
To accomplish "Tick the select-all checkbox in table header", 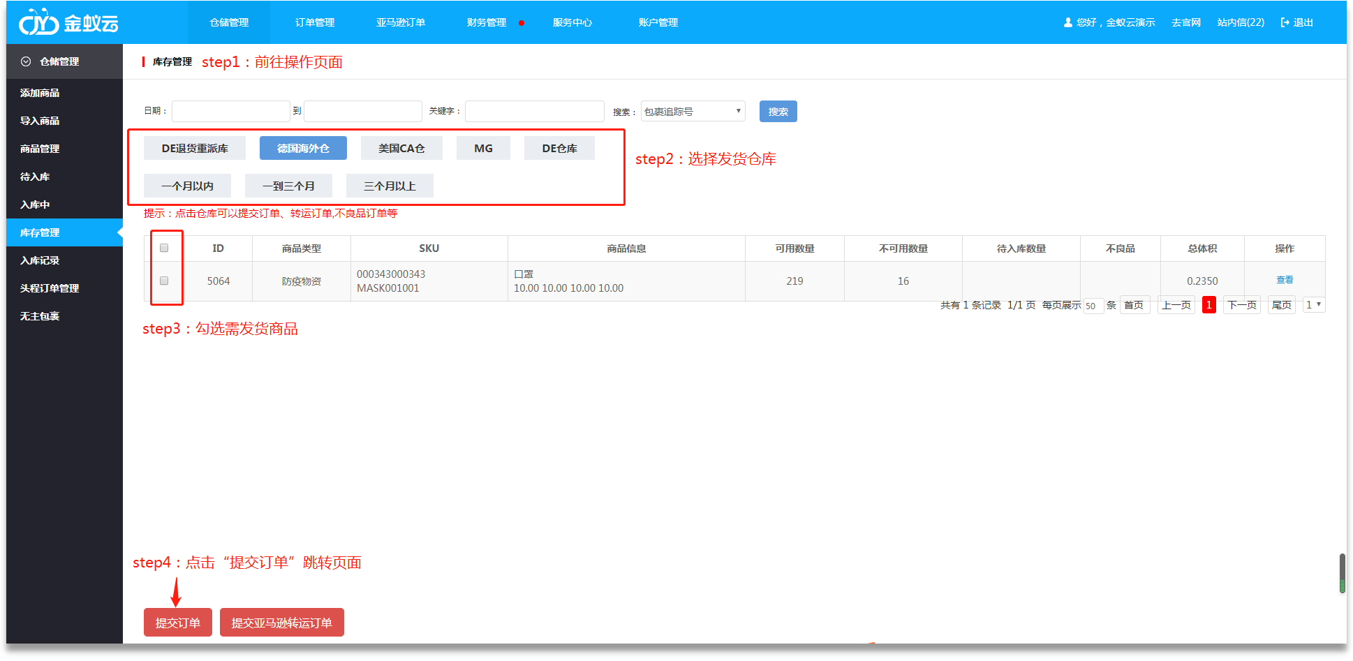I will [x=164, y=248].
